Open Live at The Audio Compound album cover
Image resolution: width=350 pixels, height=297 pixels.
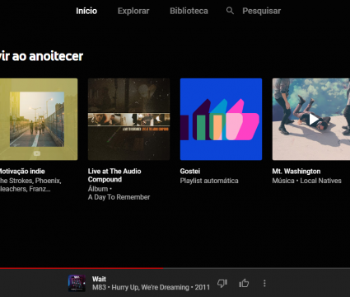(128, 120)
